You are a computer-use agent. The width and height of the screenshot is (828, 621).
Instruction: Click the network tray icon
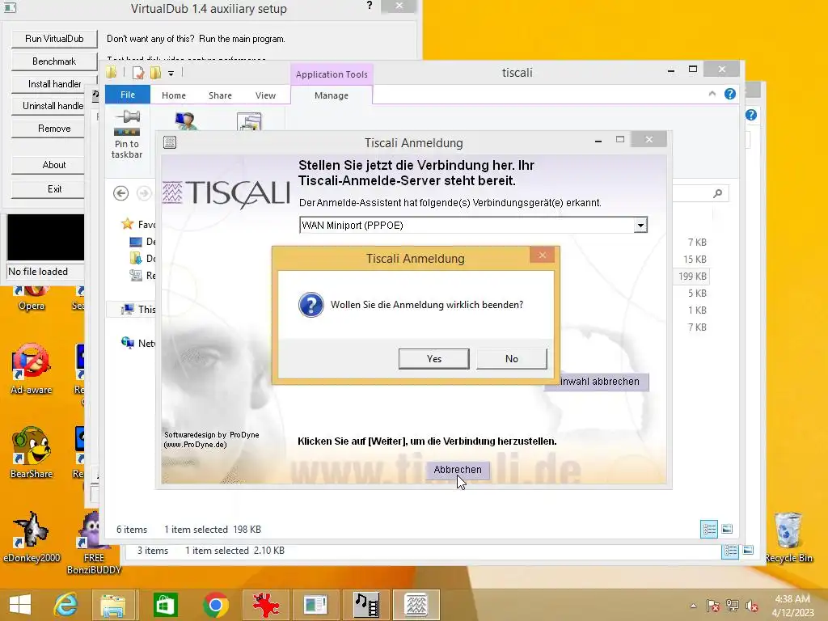[x=733, y=606]
